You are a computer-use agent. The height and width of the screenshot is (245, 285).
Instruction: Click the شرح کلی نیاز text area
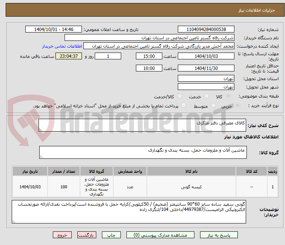click(x=142, y=125)
